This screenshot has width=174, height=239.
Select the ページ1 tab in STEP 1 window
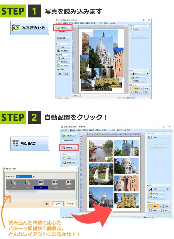pyautogui.click(x=76, y=95)
